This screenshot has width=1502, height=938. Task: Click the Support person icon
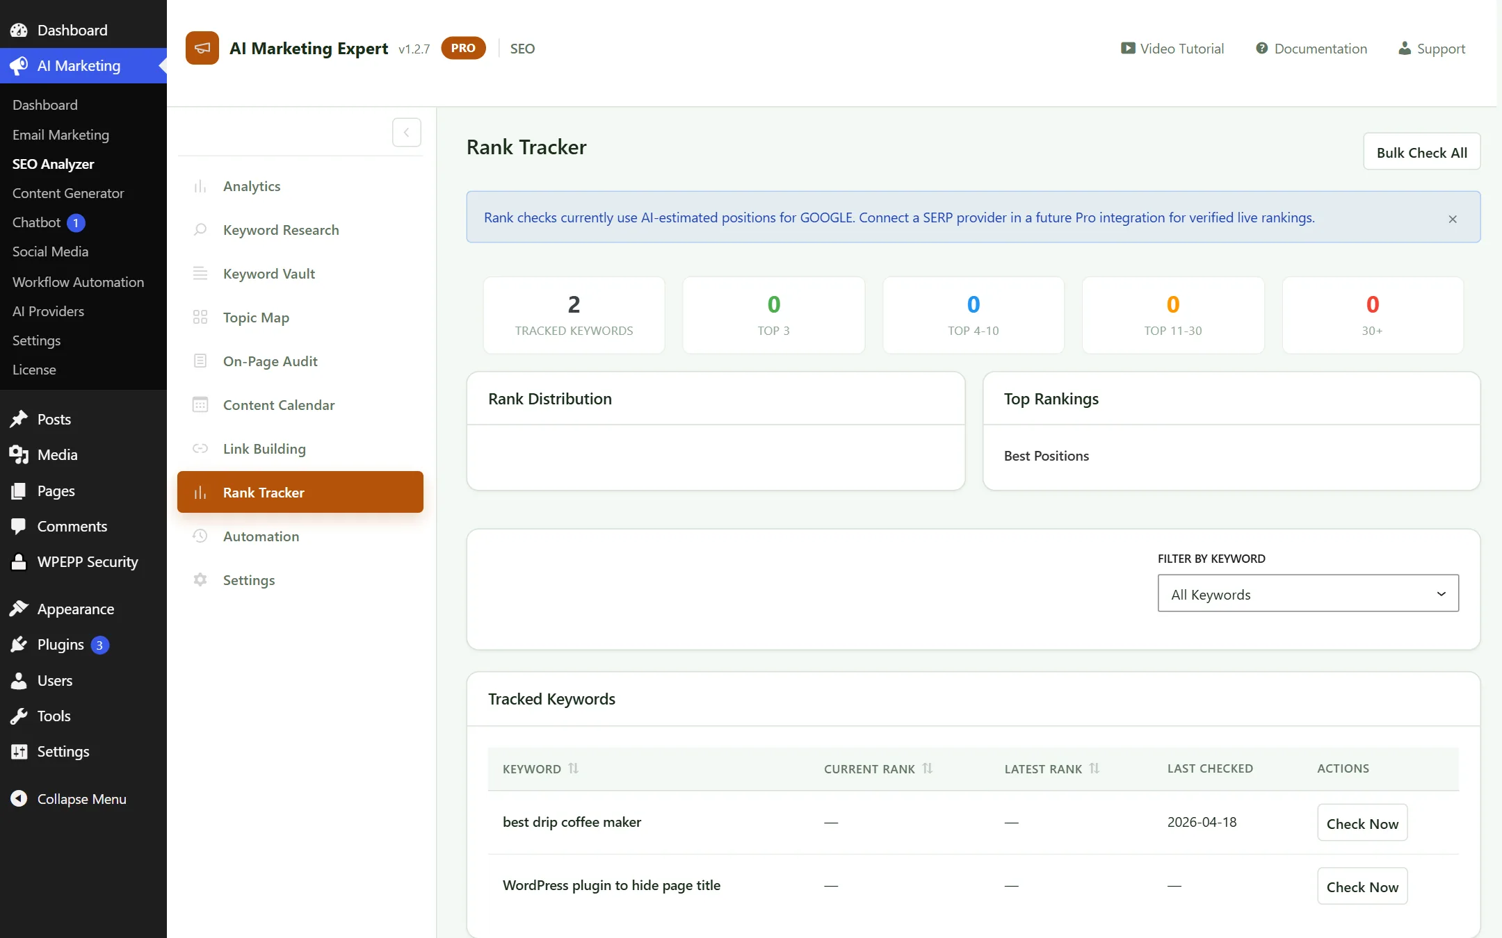coord(1405,48)
